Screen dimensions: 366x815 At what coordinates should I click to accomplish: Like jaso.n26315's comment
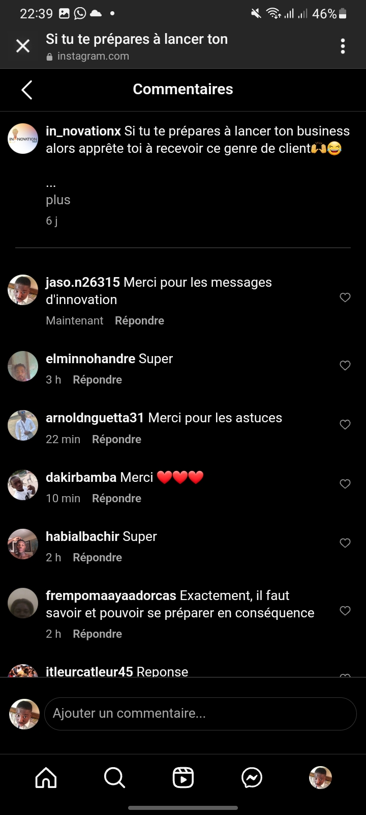[x=345, y=297]
